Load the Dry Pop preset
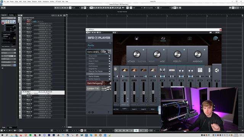This screenshot has width=244, height=137. [91, 59]
